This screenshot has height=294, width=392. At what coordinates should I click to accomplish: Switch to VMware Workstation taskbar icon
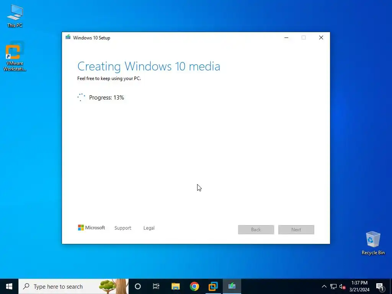[x=213, y=286]
